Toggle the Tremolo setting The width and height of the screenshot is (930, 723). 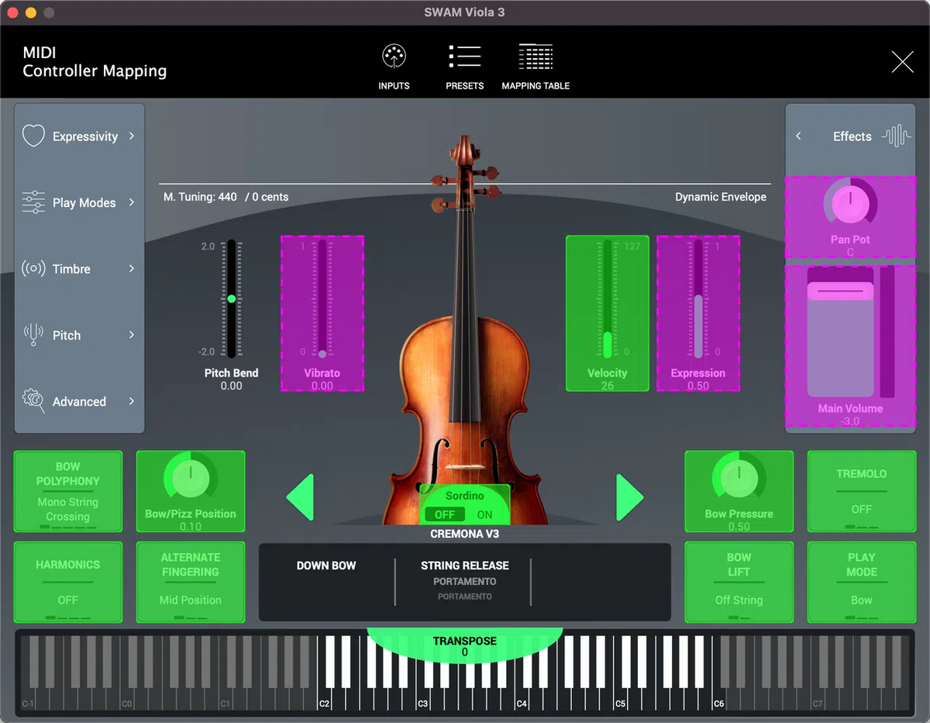point(861,491)
